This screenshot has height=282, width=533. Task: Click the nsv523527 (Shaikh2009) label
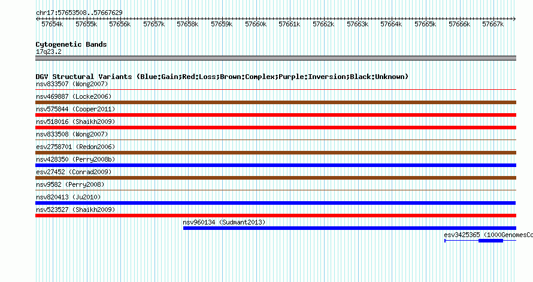coord(75,210)
